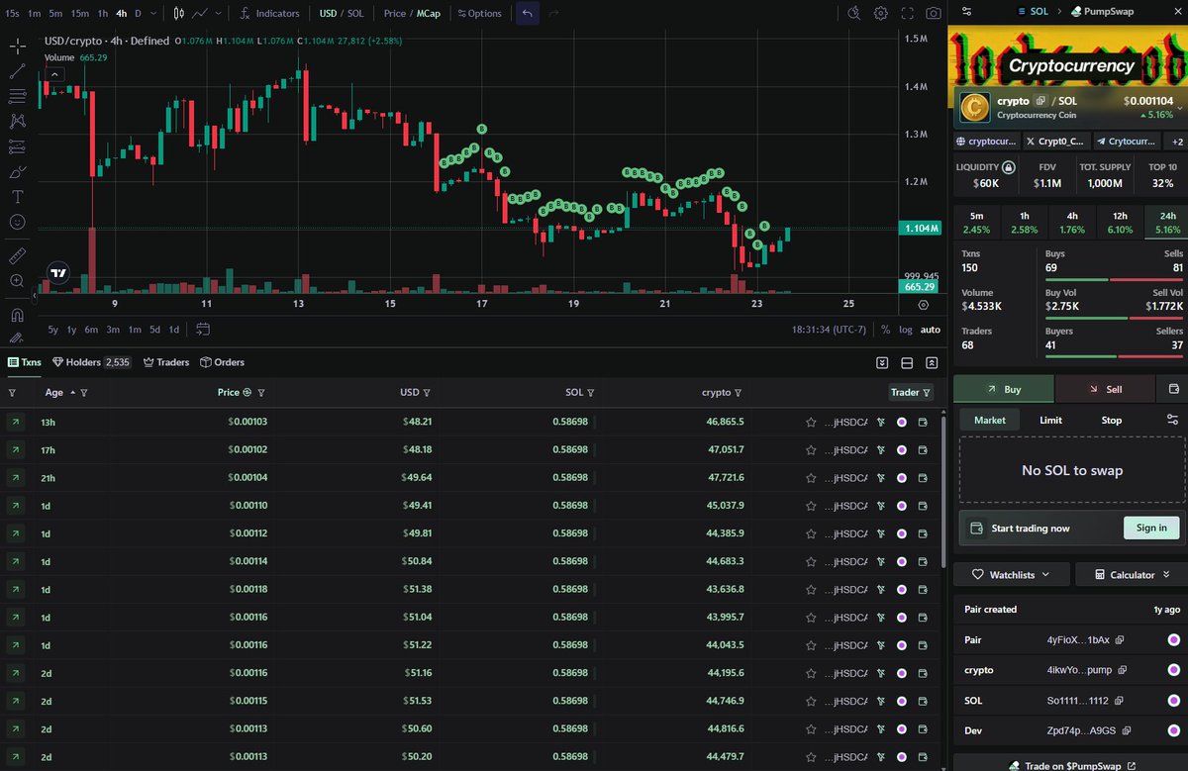The image size is (1188, 771).
Task: Set chart interval to 15m
Action: [79, 14]
